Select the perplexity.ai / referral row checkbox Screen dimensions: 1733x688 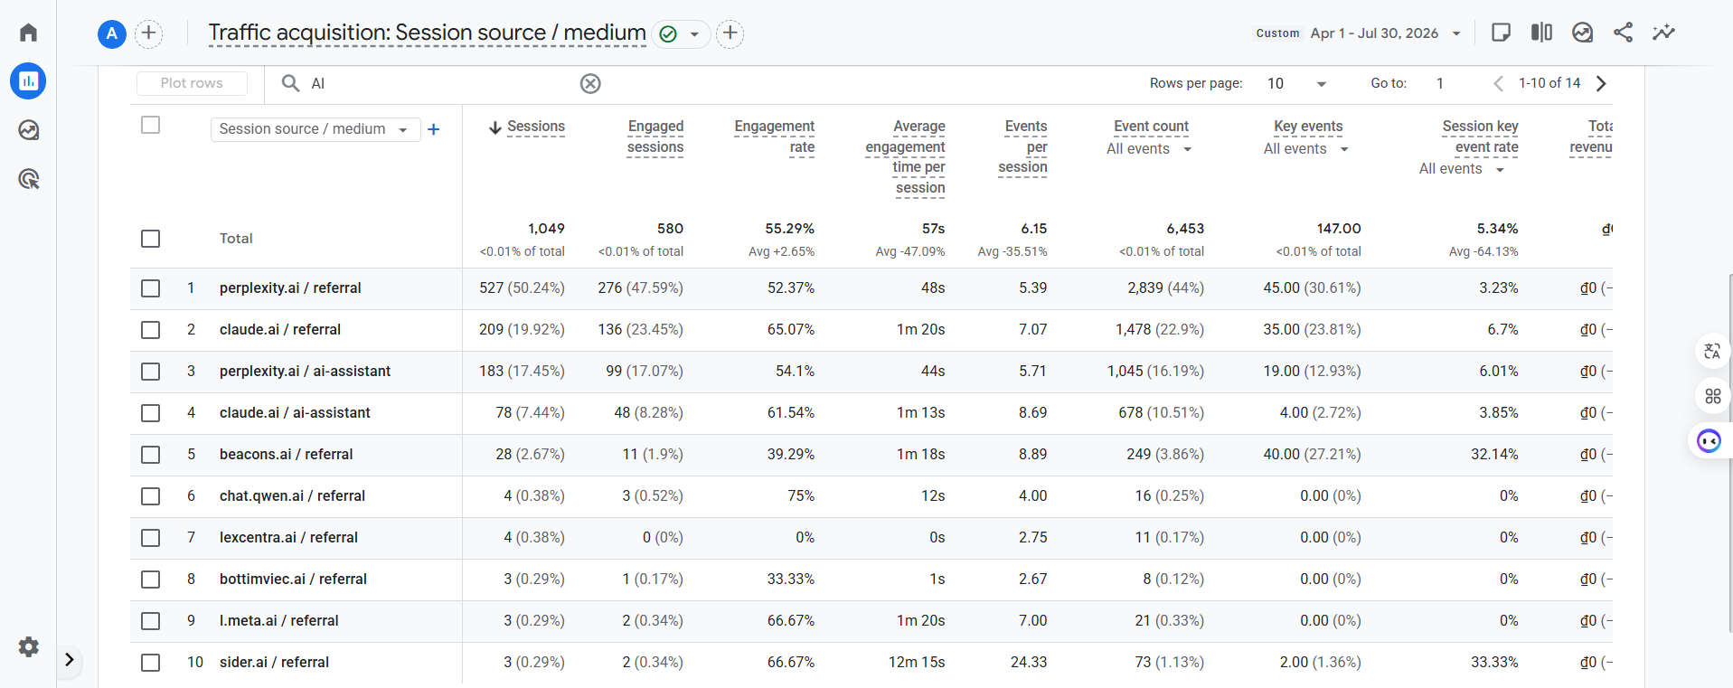(151, 288)
